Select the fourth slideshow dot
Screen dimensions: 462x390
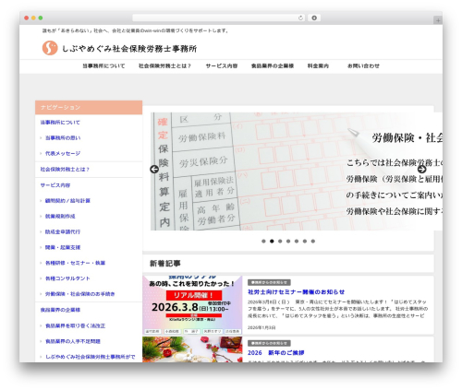[288, 242]
